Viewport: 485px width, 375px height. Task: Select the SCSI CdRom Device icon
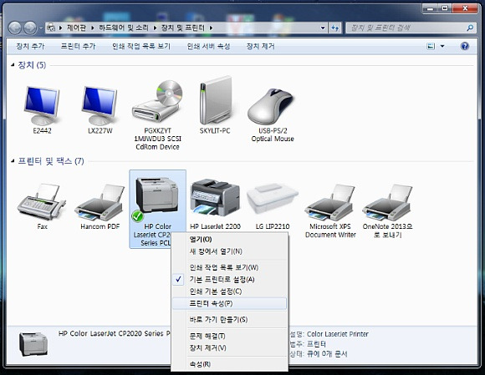157,102
